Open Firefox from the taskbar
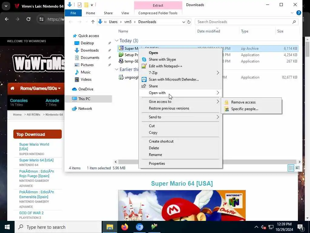310x233 pixels. click(x=124, y=227)
